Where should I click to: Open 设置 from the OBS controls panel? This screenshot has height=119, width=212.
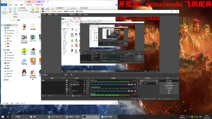(169, 90)
